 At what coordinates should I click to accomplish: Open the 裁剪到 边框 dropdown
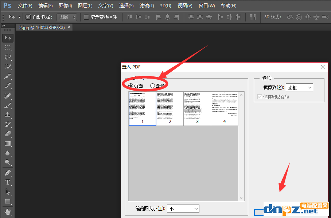click(299, 87)
